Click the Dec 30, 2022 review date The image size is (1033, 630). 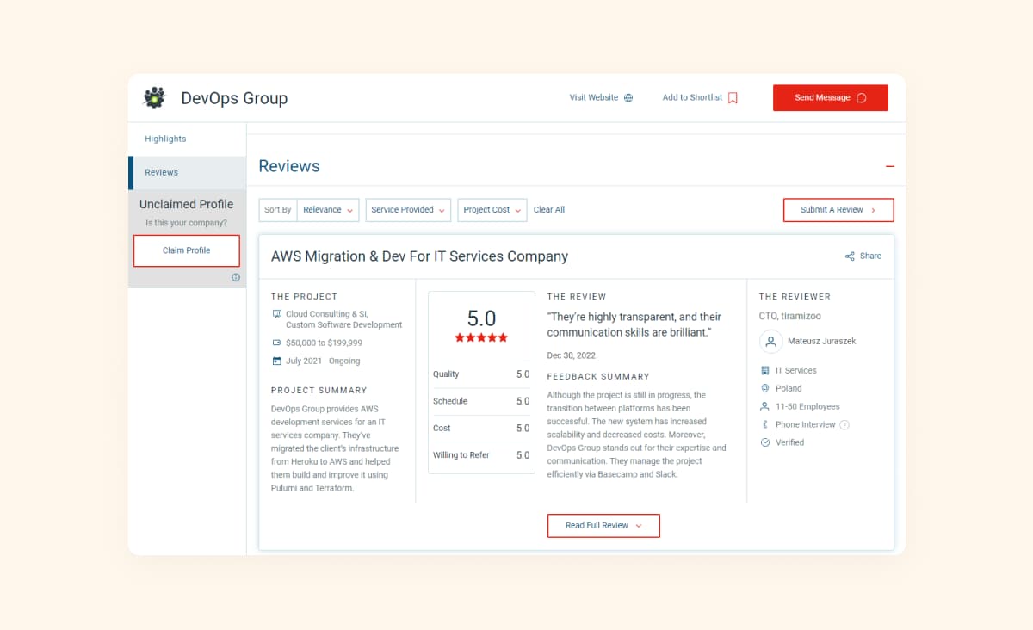pyautogui.click(x=571, y=355)
